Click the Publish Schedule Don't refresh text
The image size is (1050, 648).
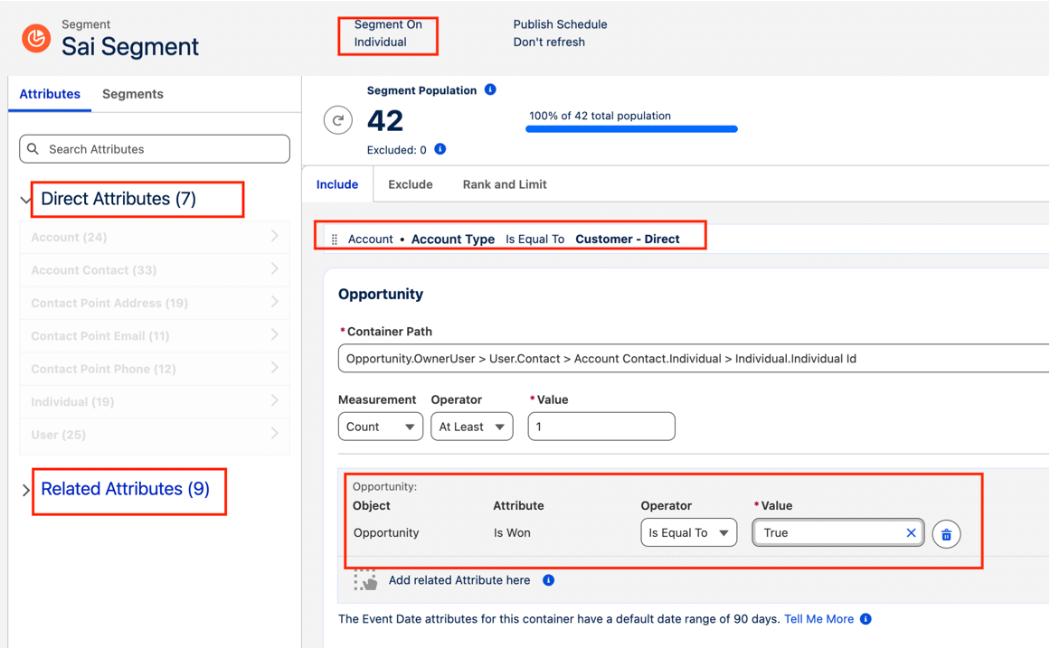click(x=560, y=33)
